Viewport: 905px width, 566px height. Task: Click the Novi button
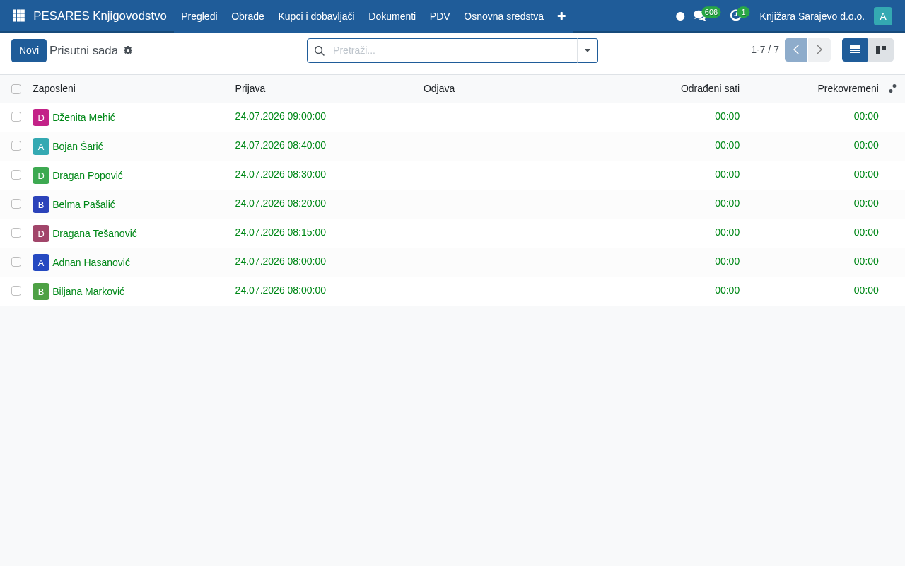pyautogui.click(x=29, y=50)
